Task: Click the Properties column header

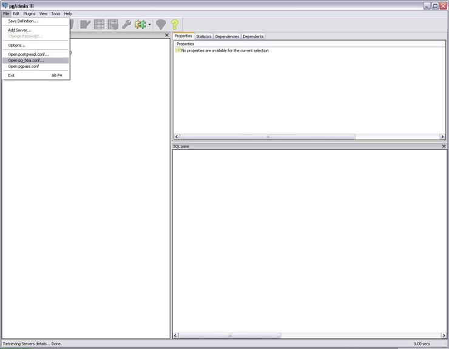Action: 309,44
